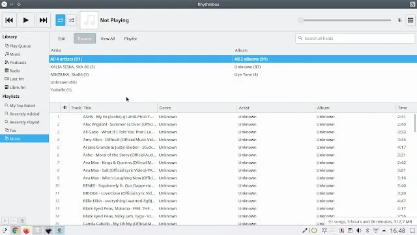
Task: Select Music under the Library section
Action: point(25,54)
